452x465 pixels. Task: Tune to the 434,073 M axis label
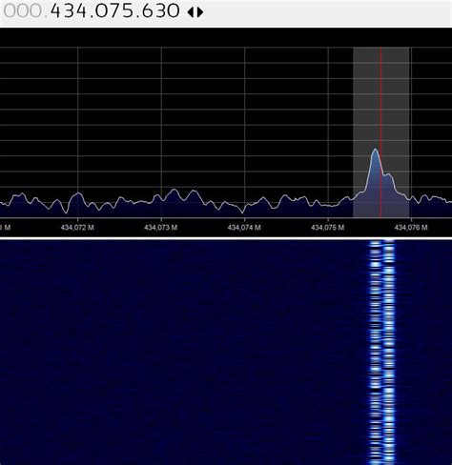[x=161, y=228]
